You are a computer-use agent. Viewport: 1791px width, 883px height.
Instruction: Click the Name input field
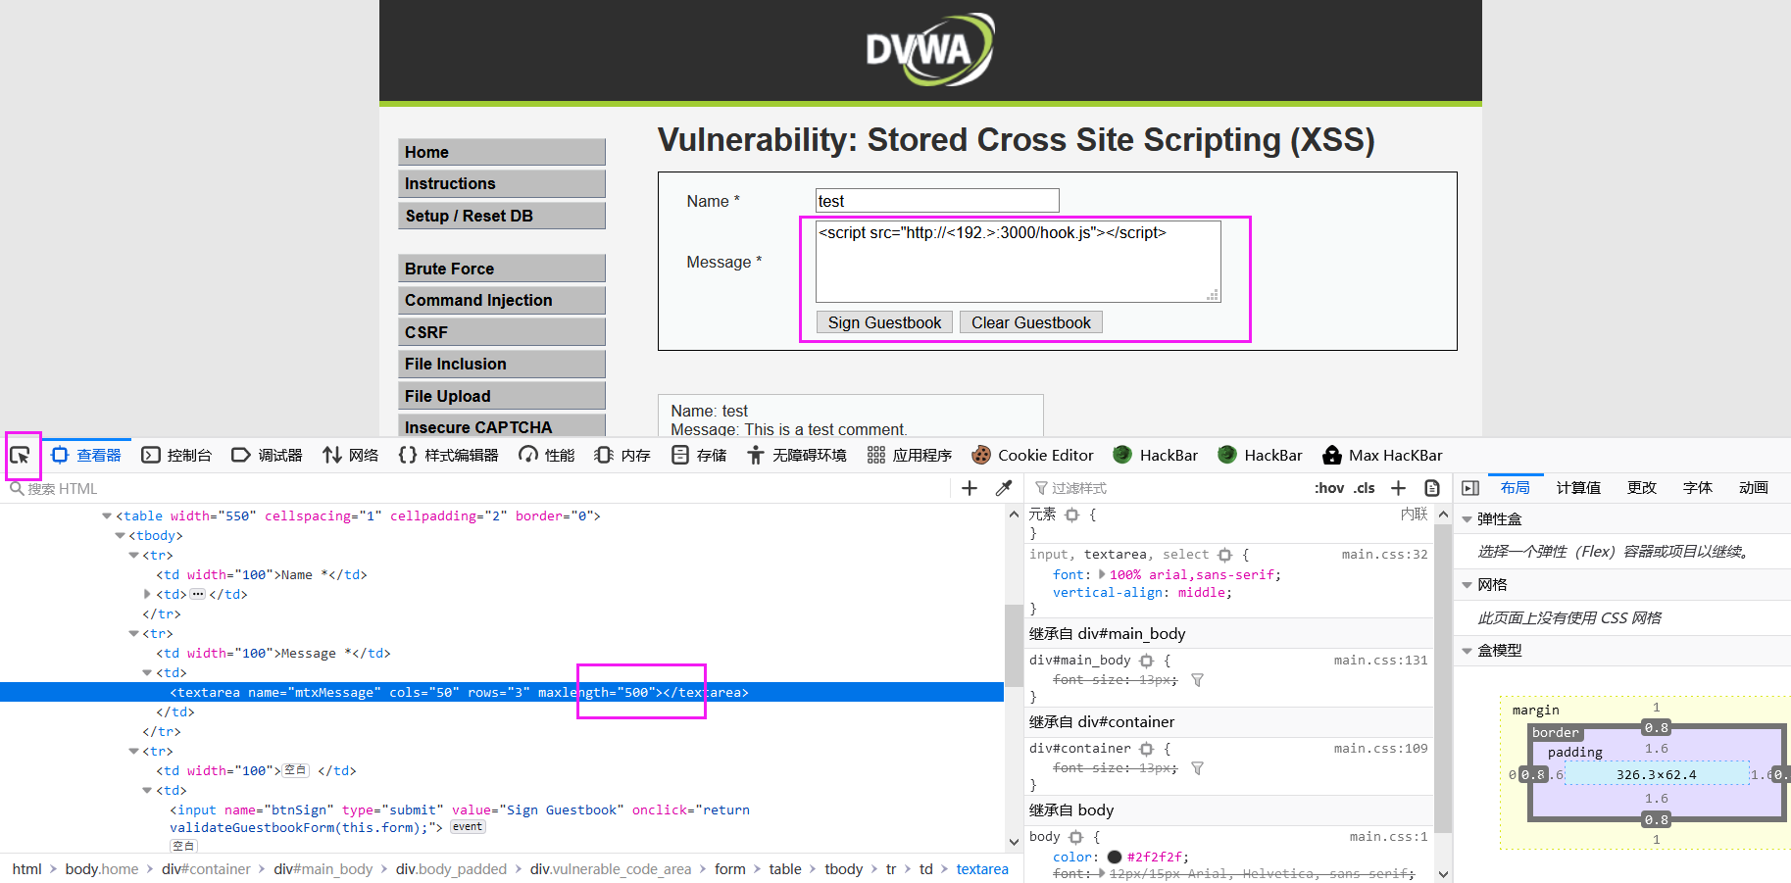coord(937,201)
